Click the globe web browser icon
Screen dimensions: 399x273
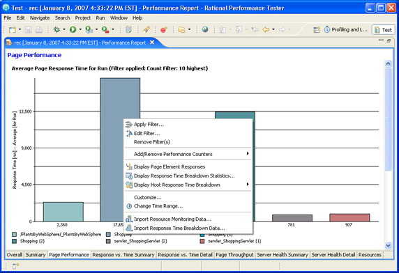(205, 29)
